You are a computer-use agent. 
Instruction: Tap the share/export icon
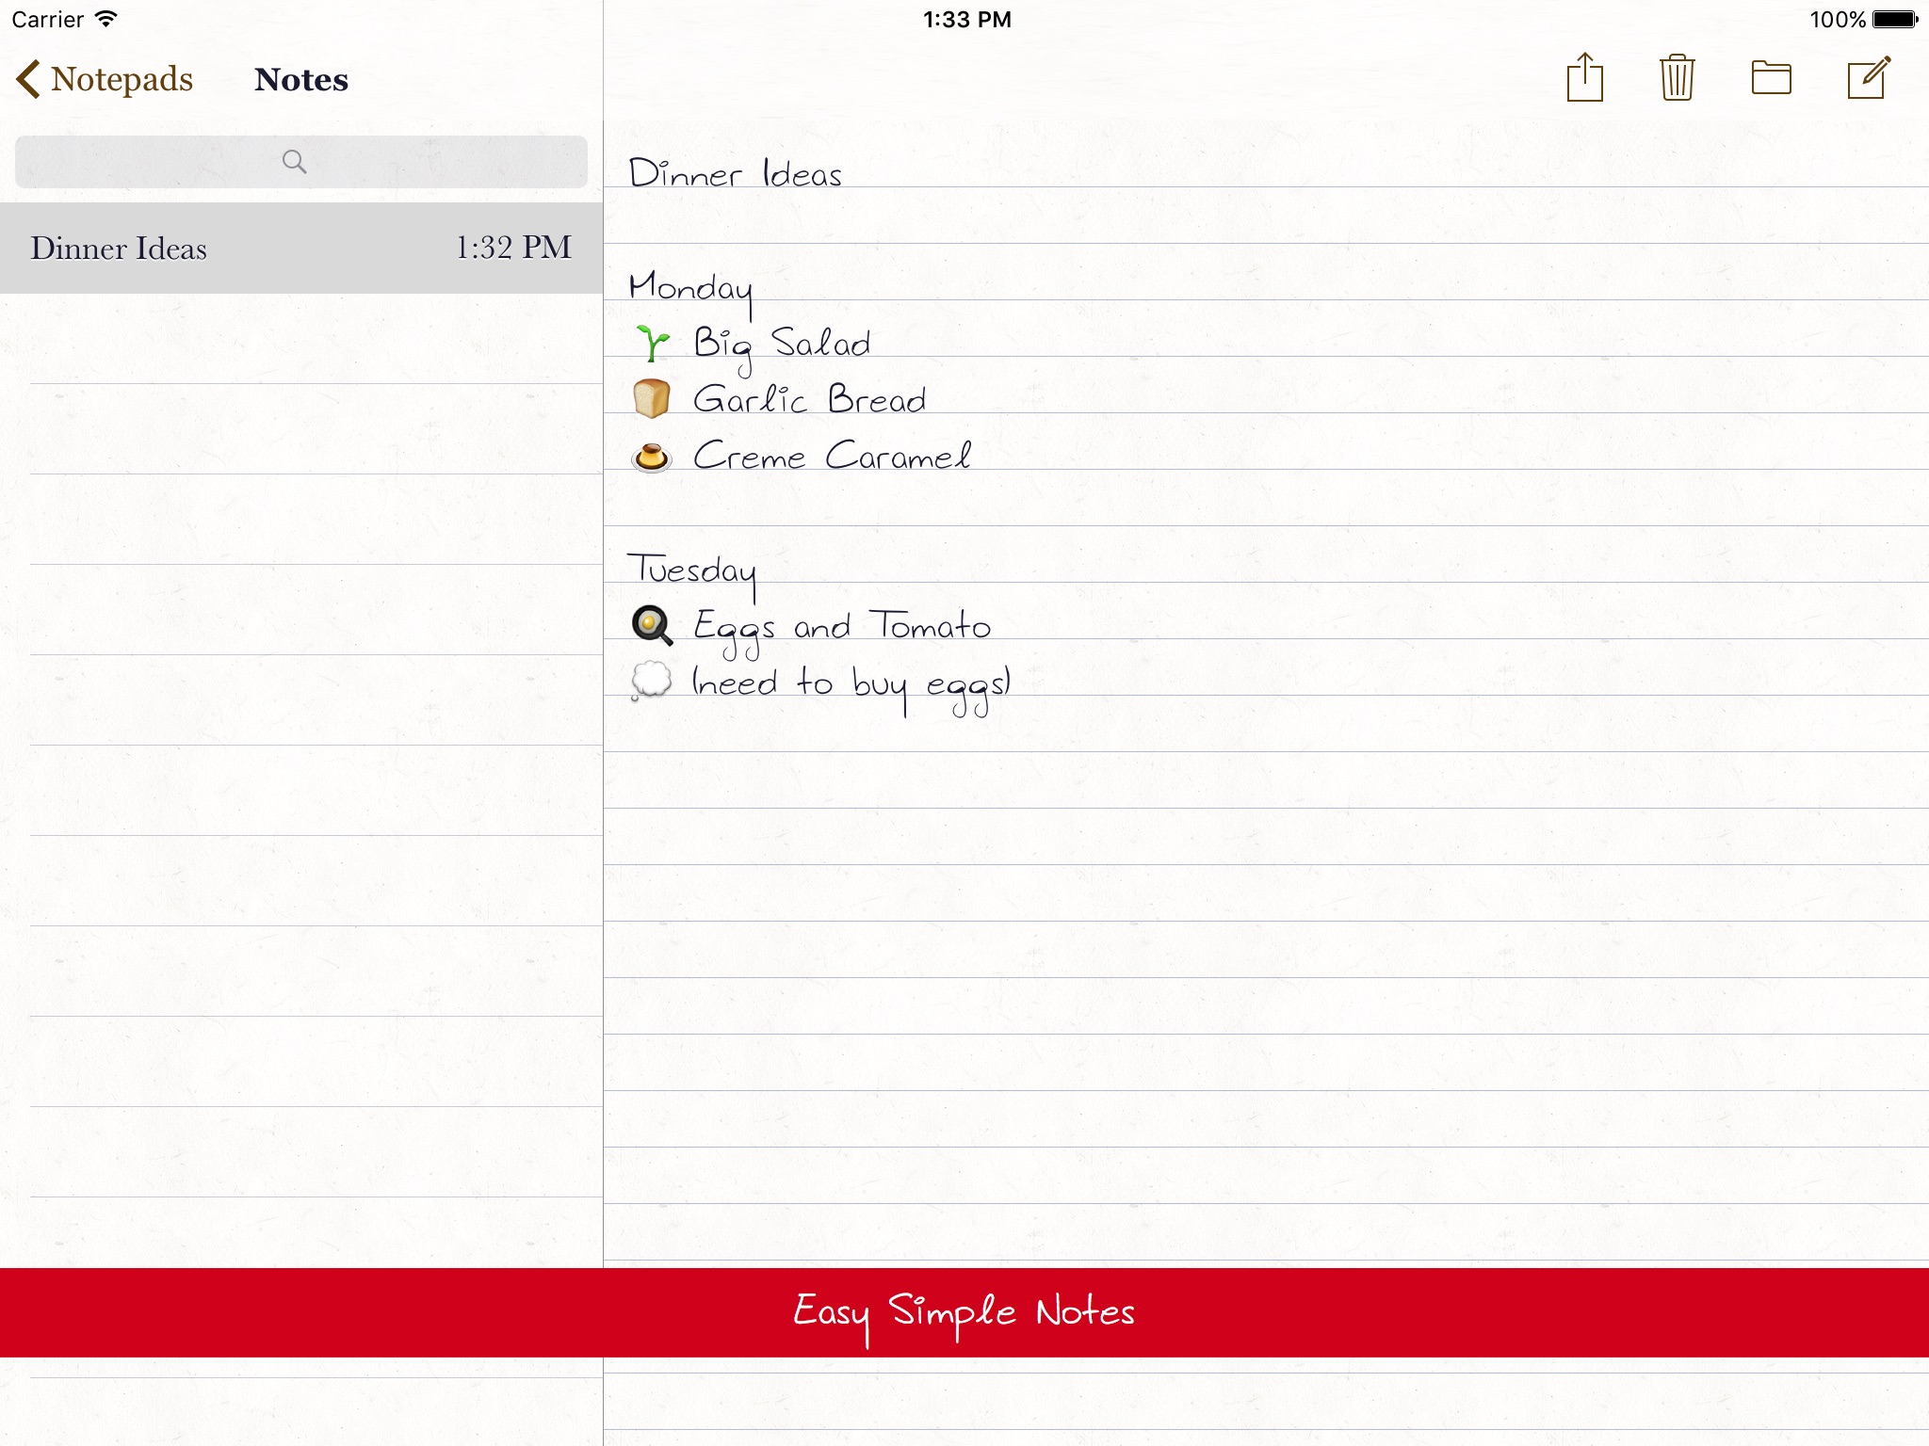[1584, 78]
